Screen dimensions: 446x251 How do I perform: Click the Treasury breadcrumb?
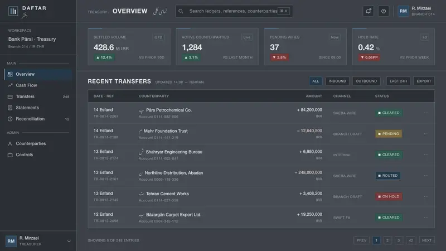97,12
